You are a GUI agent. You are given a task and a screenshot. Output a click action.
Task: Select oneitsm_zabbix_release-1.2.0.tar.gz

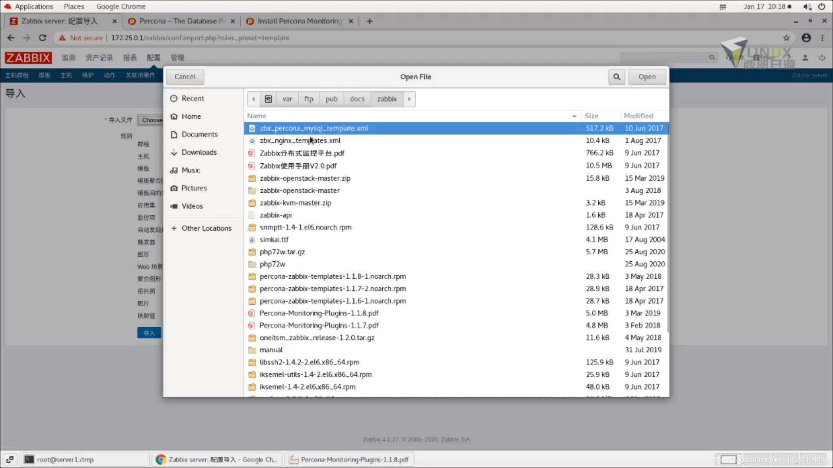click(456, 338)
